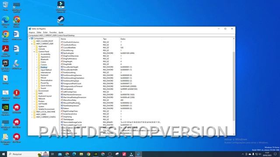This screenshot has height=157, width=280.
Task: Open the Favoritos menu
Action: (53, 32)
